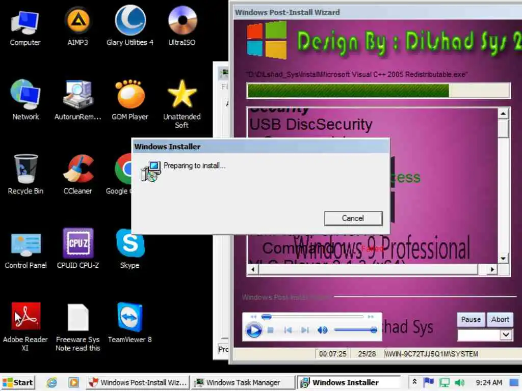Open the Recycle Bin icon
The height and width of the screenshot is (391, 522).
point(25,174)
